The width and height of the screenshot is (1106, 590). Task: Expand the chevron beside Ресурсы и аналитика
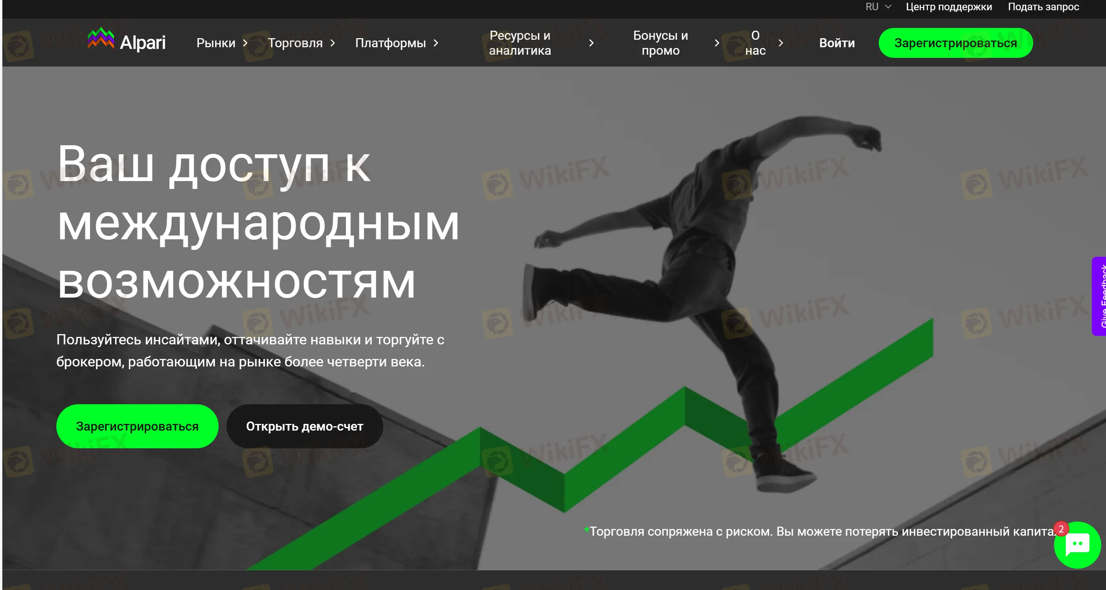[x=591, y=43]
